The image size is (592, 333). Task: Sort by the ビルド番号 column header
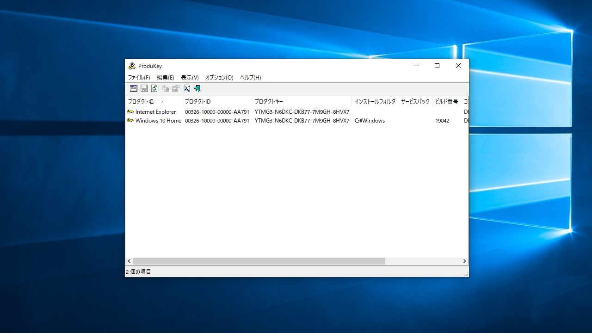click(447, 102)
